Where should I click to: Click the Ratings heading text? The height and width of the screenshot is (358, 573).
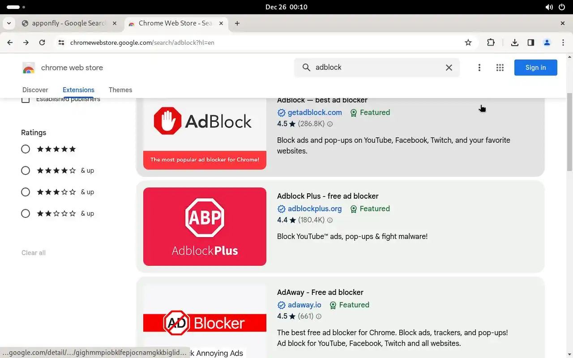tap(34, 133)
